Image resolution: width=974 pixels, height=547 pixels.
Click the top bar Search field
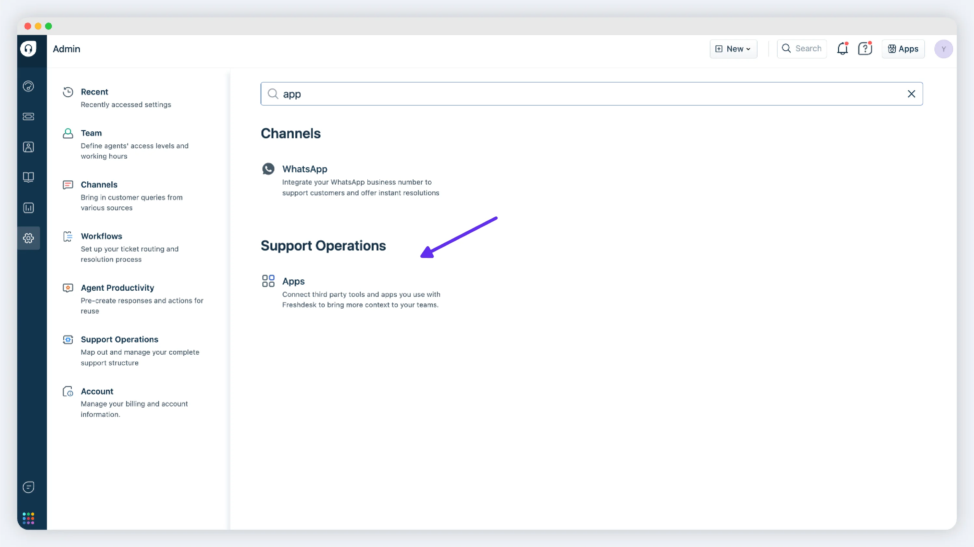pyautogui.click(x=802, y=49)
